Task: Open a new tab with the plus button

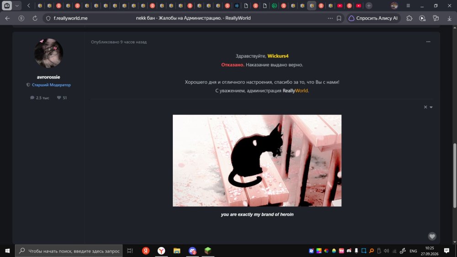Action: click(369, 5)
